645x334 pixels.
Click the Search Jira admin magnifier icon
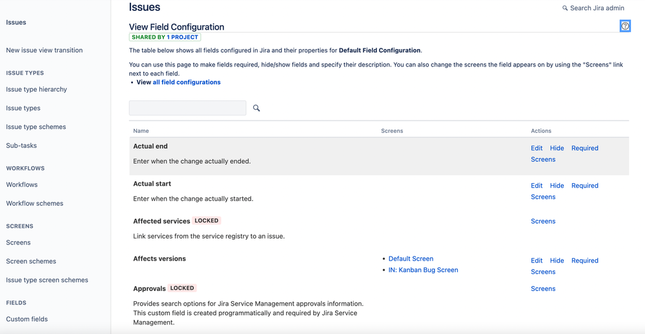tap(565, 8)
